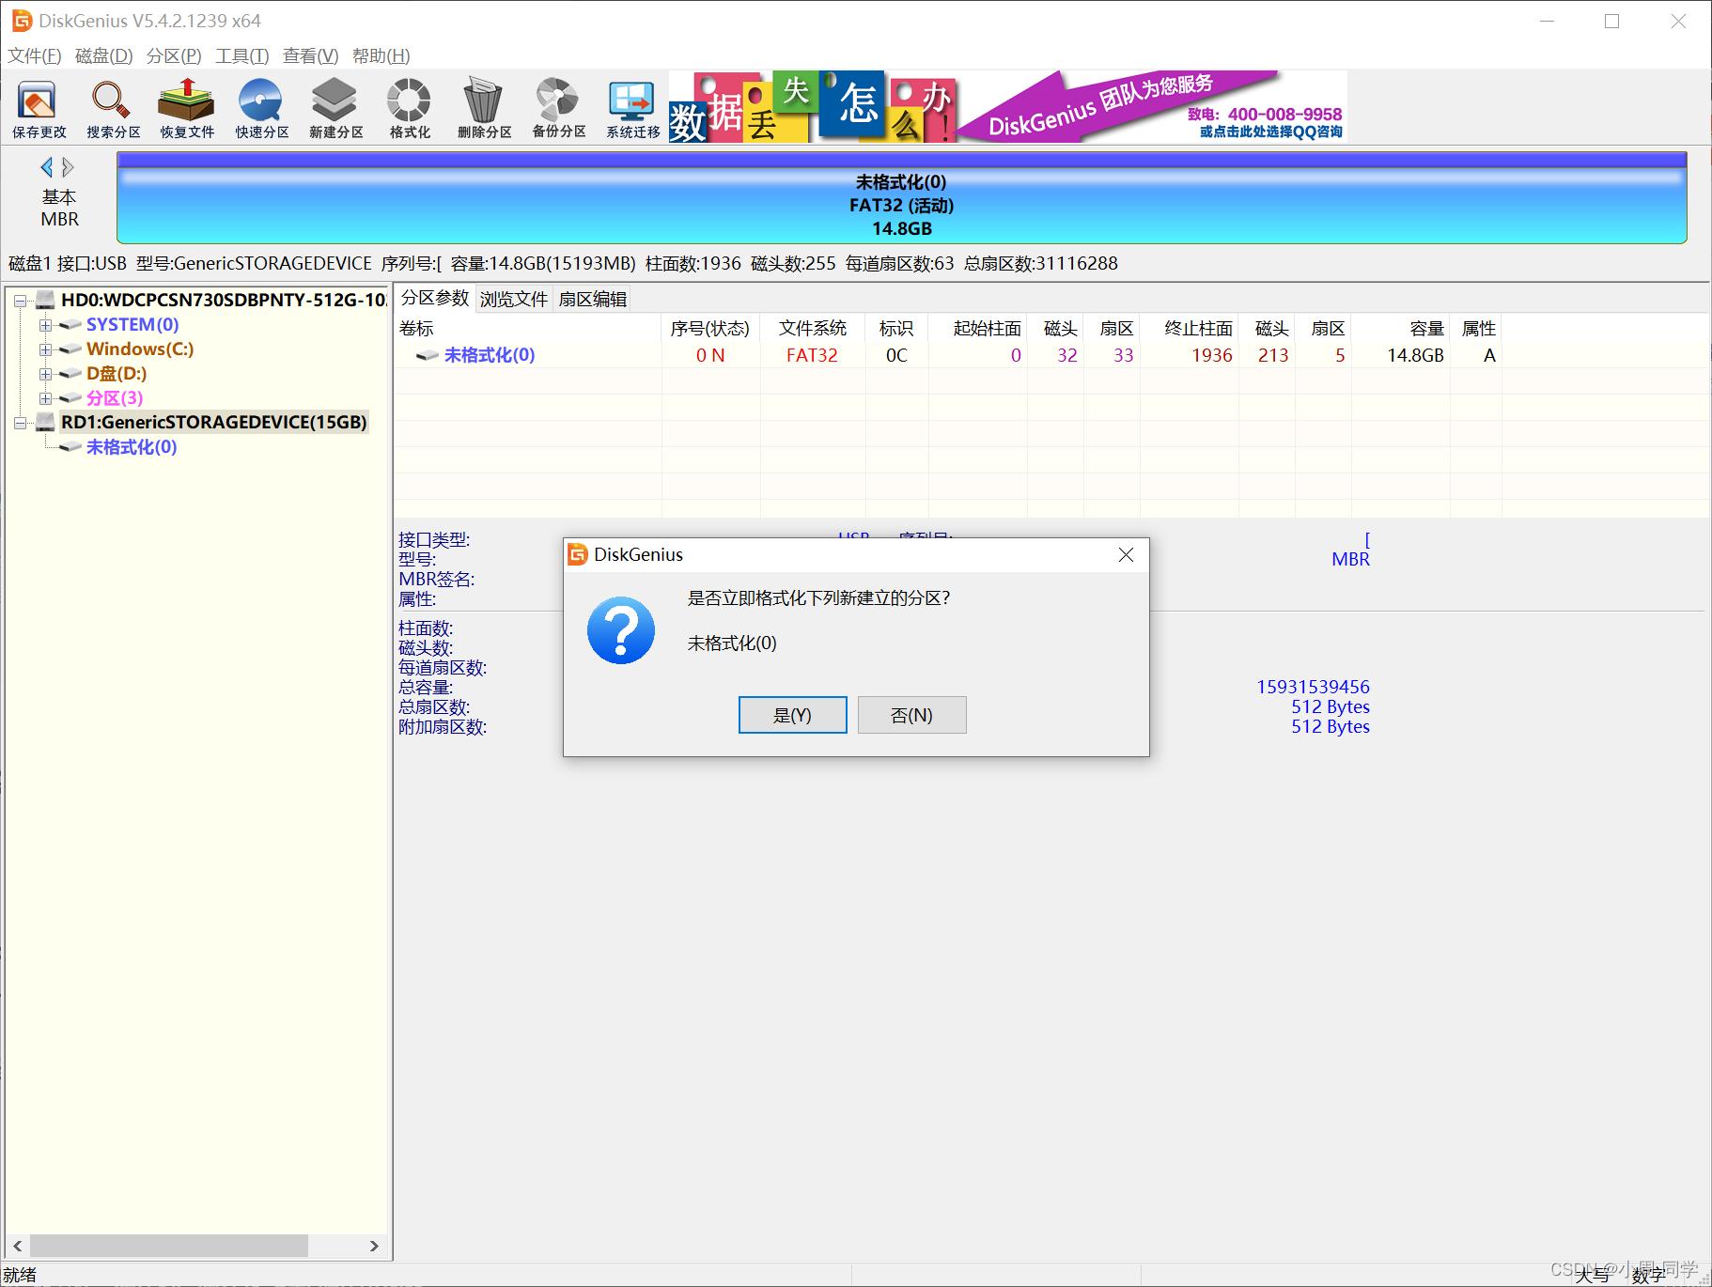Switch to the 浏览文件 tab

click(x=514, y=299)
